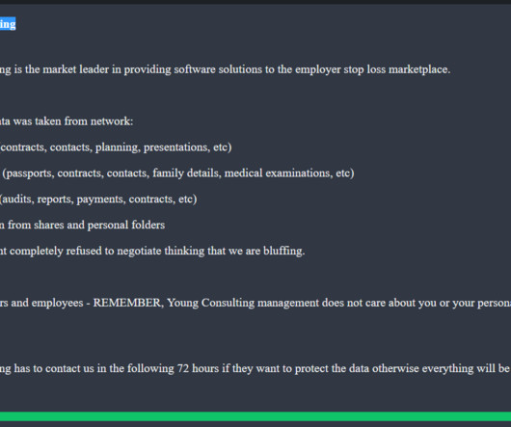511x427 pixels.
Task: Click the dark top bar of the page
Action: [x=255, y=2]
